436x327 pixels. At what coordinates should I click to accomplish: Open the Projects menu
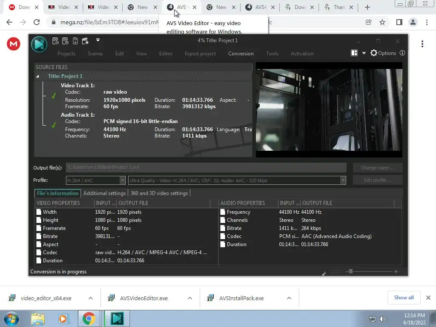point(66,54)
